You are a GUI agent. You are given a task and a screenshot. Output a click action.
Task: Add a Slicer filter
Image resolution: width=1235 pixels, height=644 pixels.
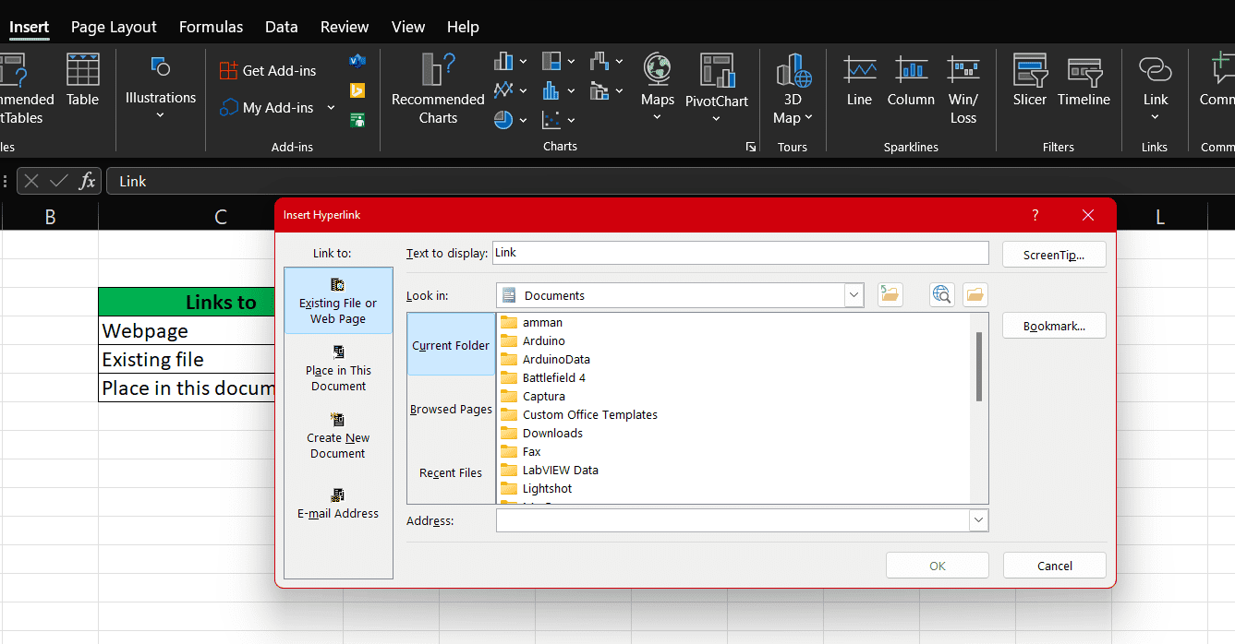tap(1030, 80)
